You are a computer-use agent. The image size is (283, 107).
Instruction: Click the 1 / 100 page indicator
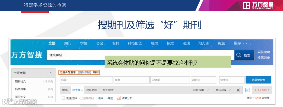[262, 90]
